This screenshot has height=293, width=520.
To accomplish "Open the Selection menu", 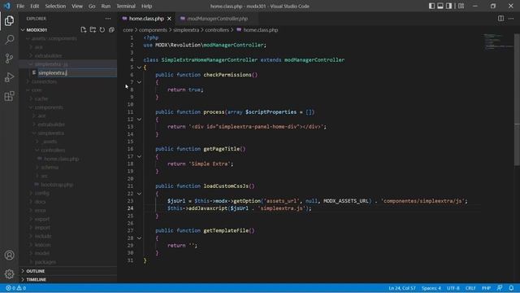I will [x=55, y=6].
